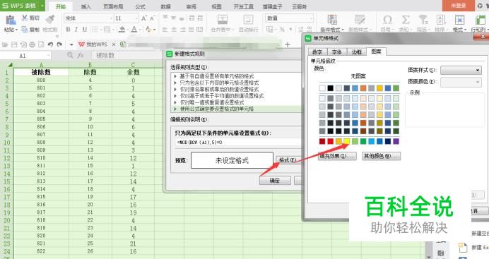
Task: Click the font color A icon
Action: [134, 29]
